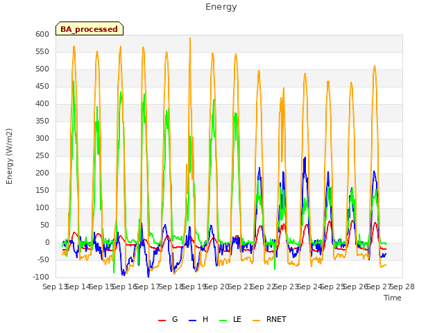
Task: Click the 500 y-axis tick label
Action: pyautogui.click(x=42, y=69)
